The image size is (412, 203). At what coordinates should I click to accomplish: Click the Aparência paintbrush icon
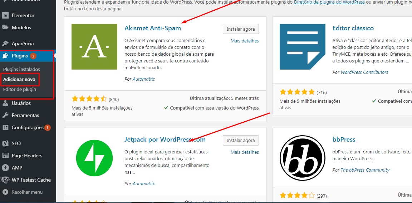point(5,44)
